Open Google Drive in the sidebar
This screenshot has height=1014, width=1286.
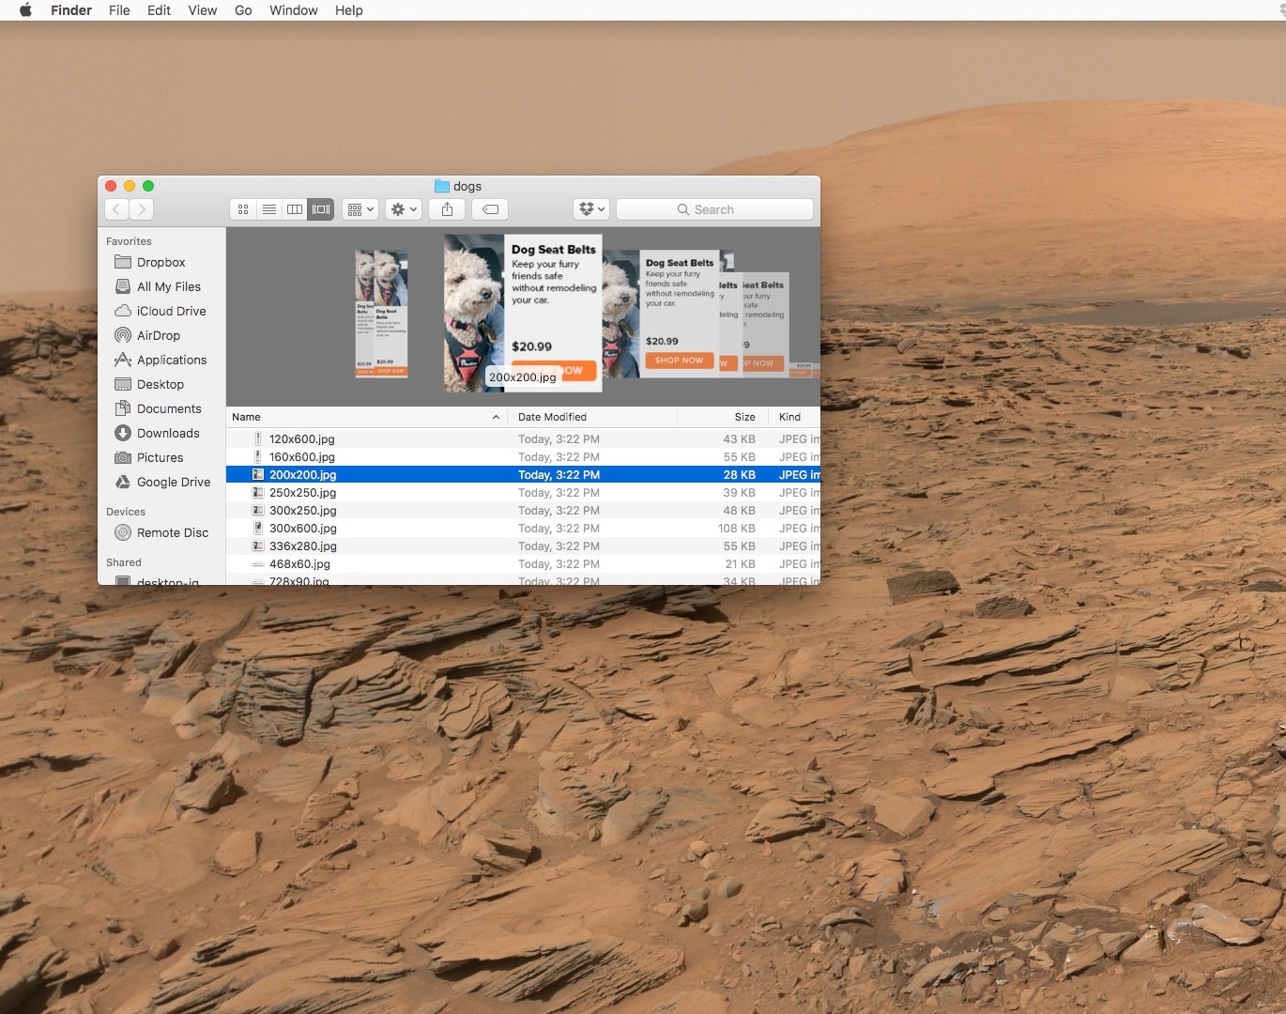tap(173, 482)
